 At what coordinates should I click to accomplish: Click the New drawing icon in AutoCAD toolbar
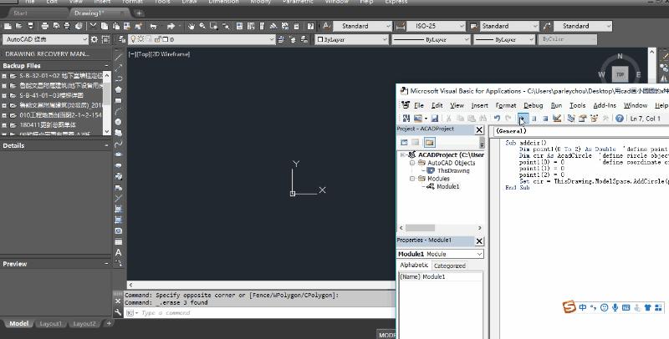click(8, 26)
